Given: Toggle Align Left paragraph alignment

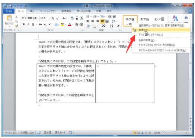Looking at the screenshot, I should click(88, 21).
